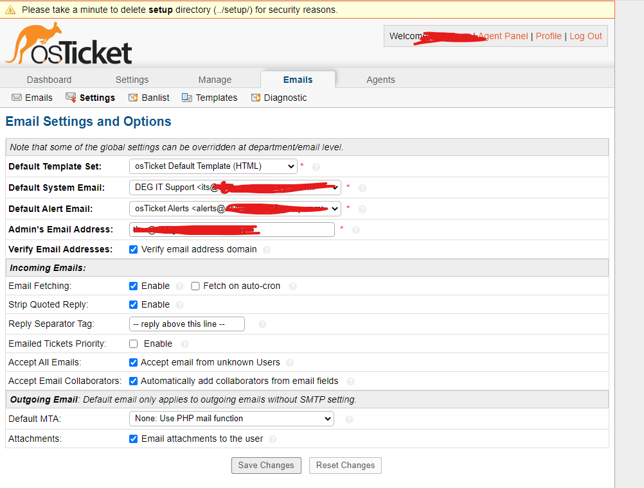Click help icon next to Default System Email
Screen dimensions: 644x488
[362, 188]
